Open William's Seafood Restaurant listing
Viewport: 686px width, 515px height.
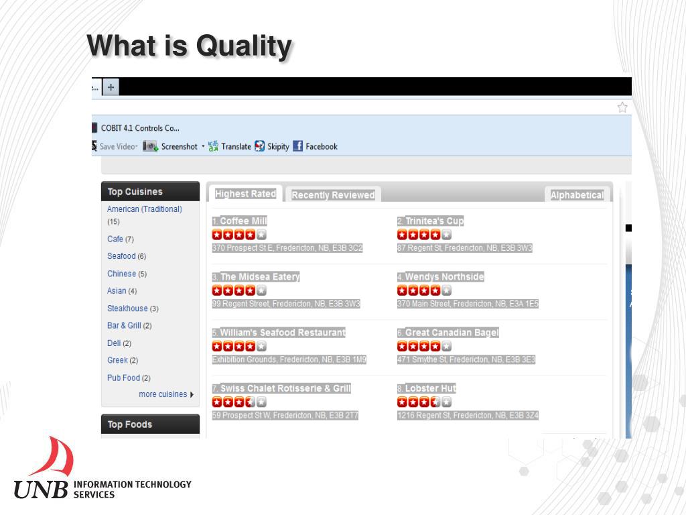283,333
